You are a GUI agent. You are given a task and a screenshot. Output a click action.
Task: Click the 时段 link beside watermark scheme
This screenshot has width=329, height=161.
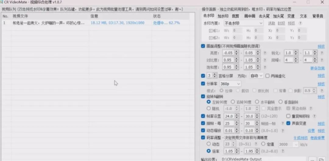point(281,23)
